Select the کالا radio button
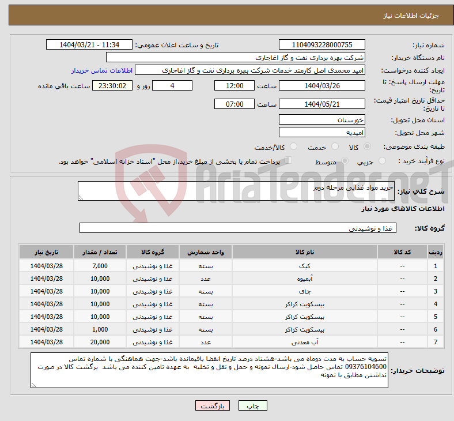The height and width of the screenshot is (421, 454). click(367, 146)
